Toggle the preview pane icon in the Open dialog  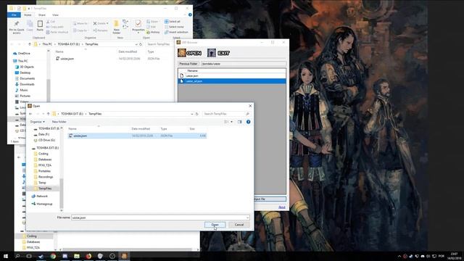(240, 122)
